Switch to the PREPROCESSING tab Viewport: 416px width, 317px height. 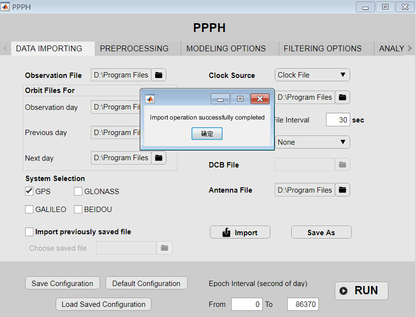(134, 48)
